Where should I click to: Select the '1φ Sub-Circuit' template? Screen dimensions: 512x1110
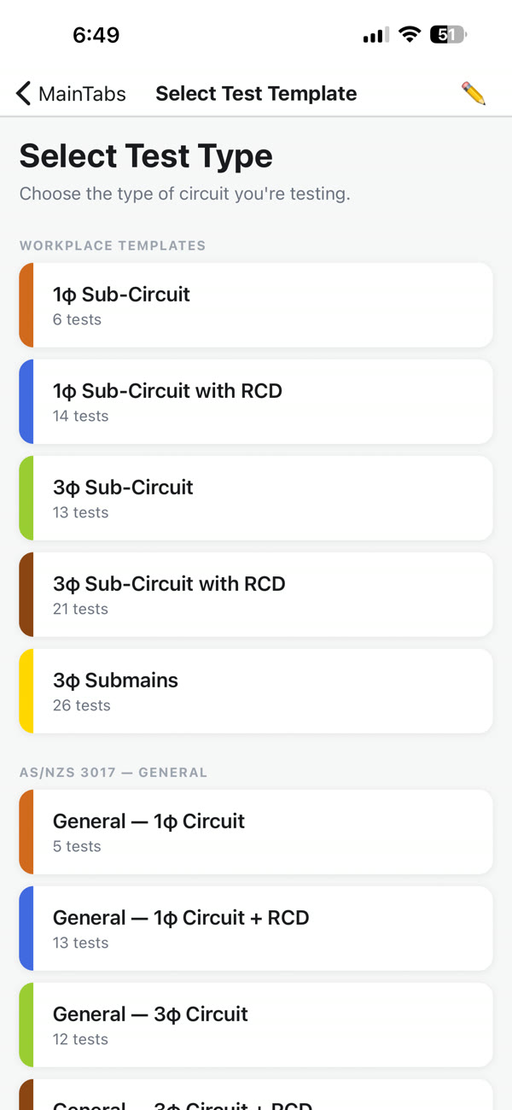click(256, 305)
